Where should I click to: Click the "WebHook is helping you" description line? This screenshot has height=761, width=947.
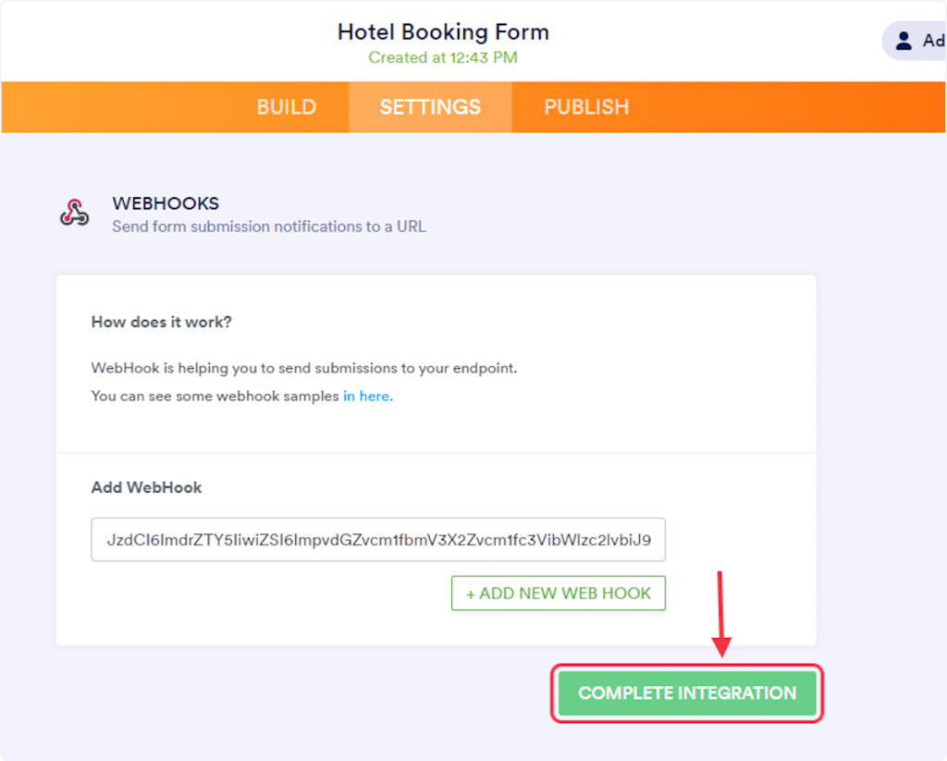pos(304,368)
